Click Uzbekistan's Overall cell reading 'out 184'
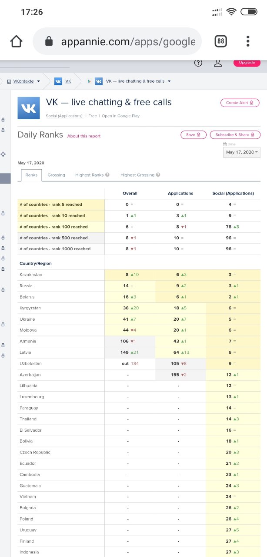Screen dimensions: 267x557 (130, 364)
